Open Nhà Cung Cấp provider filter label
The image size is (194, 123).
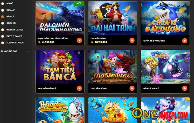coord(9,51)
